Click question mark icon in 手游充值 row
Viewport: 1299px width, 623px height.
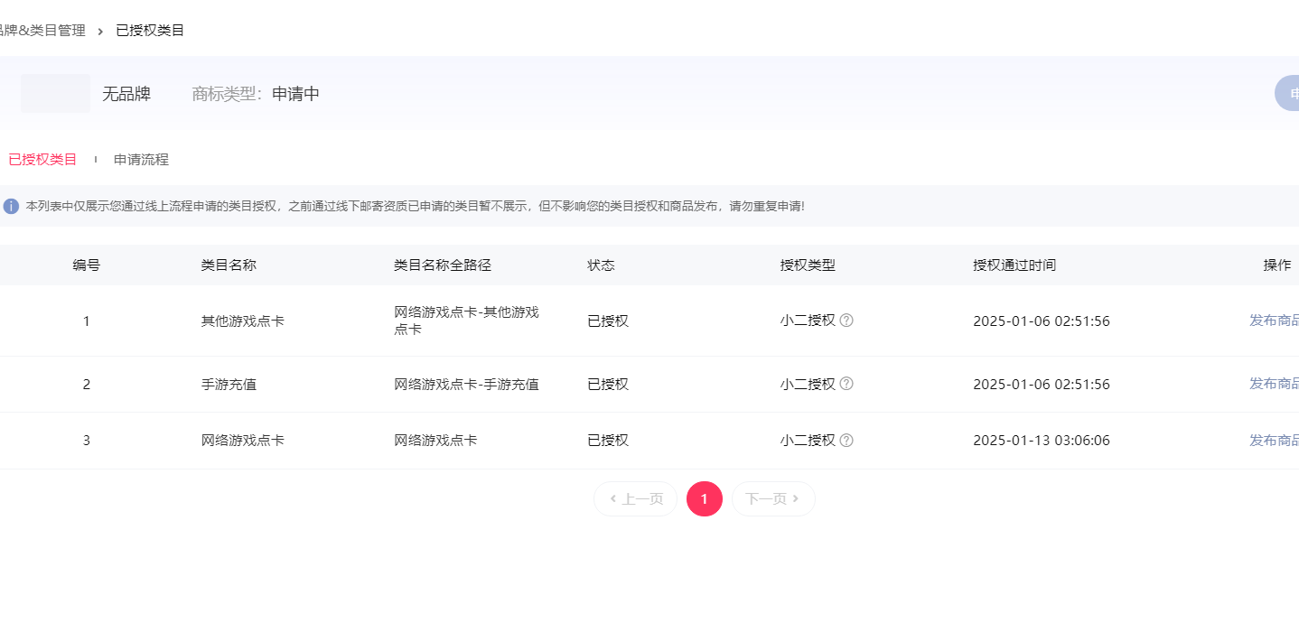pyautogui.click(x=846, y=384)
